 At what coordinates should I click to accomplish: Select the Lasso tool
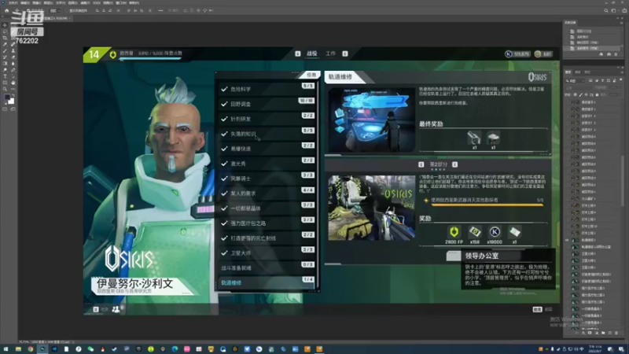pyautogui.click(x=5, y=31)
